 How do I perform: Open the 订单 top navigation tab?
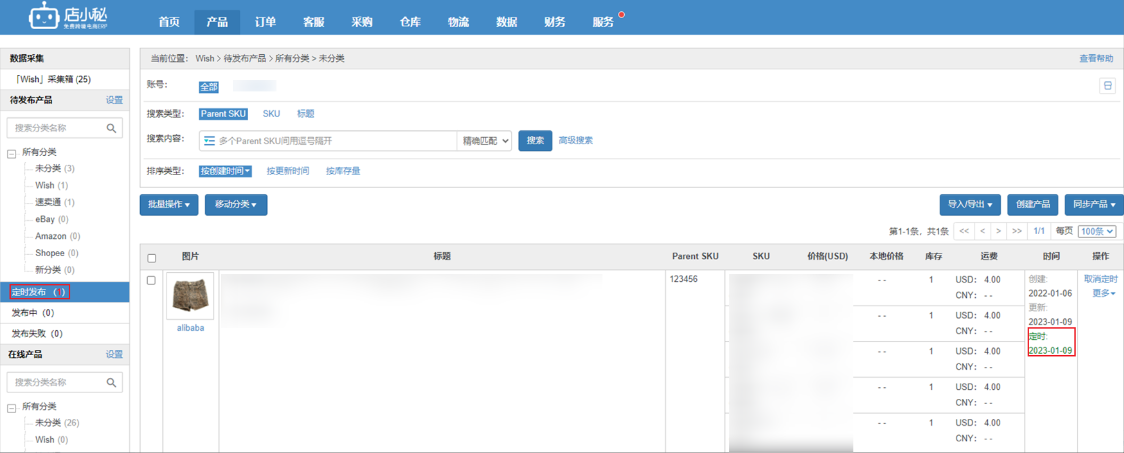[x=265, y=22]
